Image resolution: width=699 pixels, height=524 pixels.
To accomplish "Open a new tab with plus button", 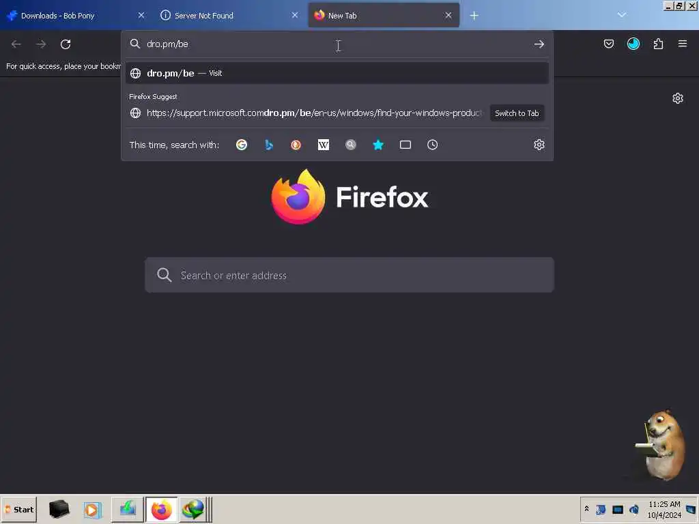I will point(474,16).
